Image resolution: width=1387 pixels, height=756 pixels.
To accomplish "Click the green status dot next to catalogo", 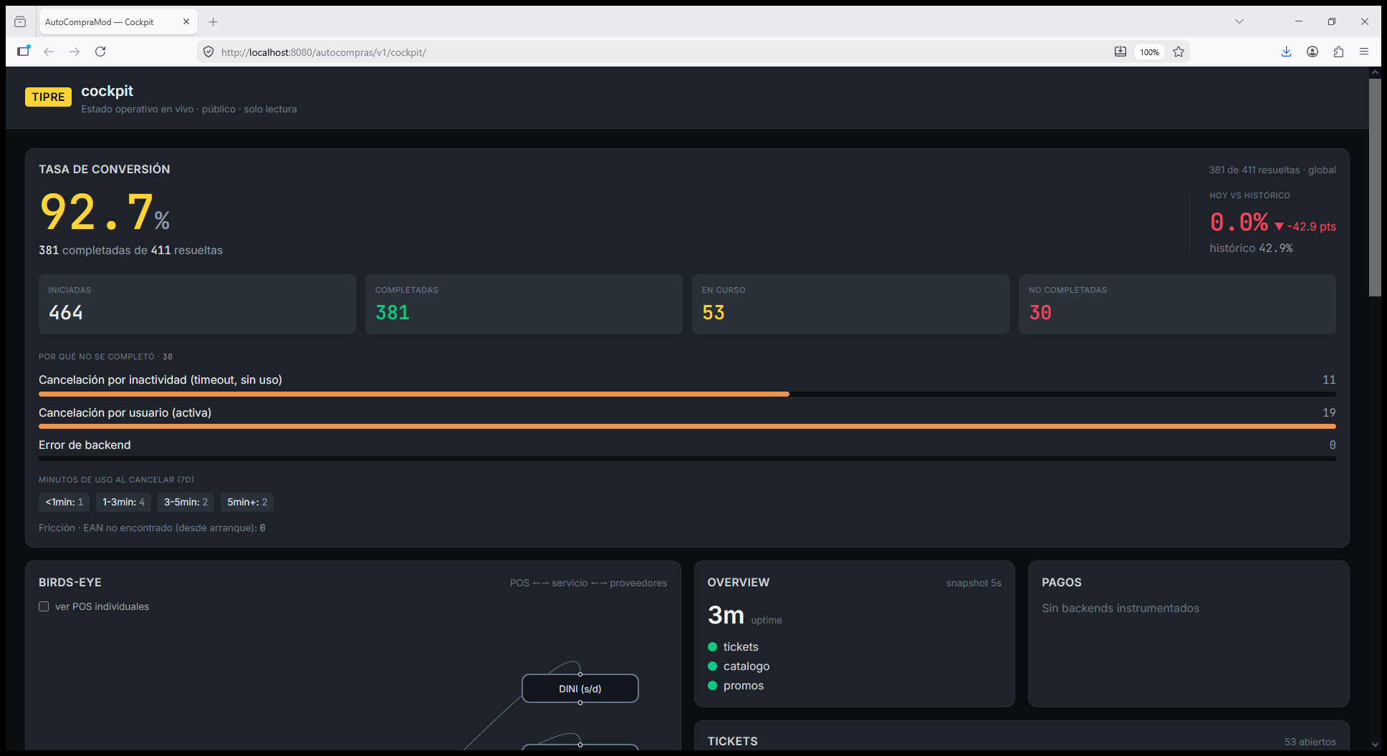I will point(712,666).
